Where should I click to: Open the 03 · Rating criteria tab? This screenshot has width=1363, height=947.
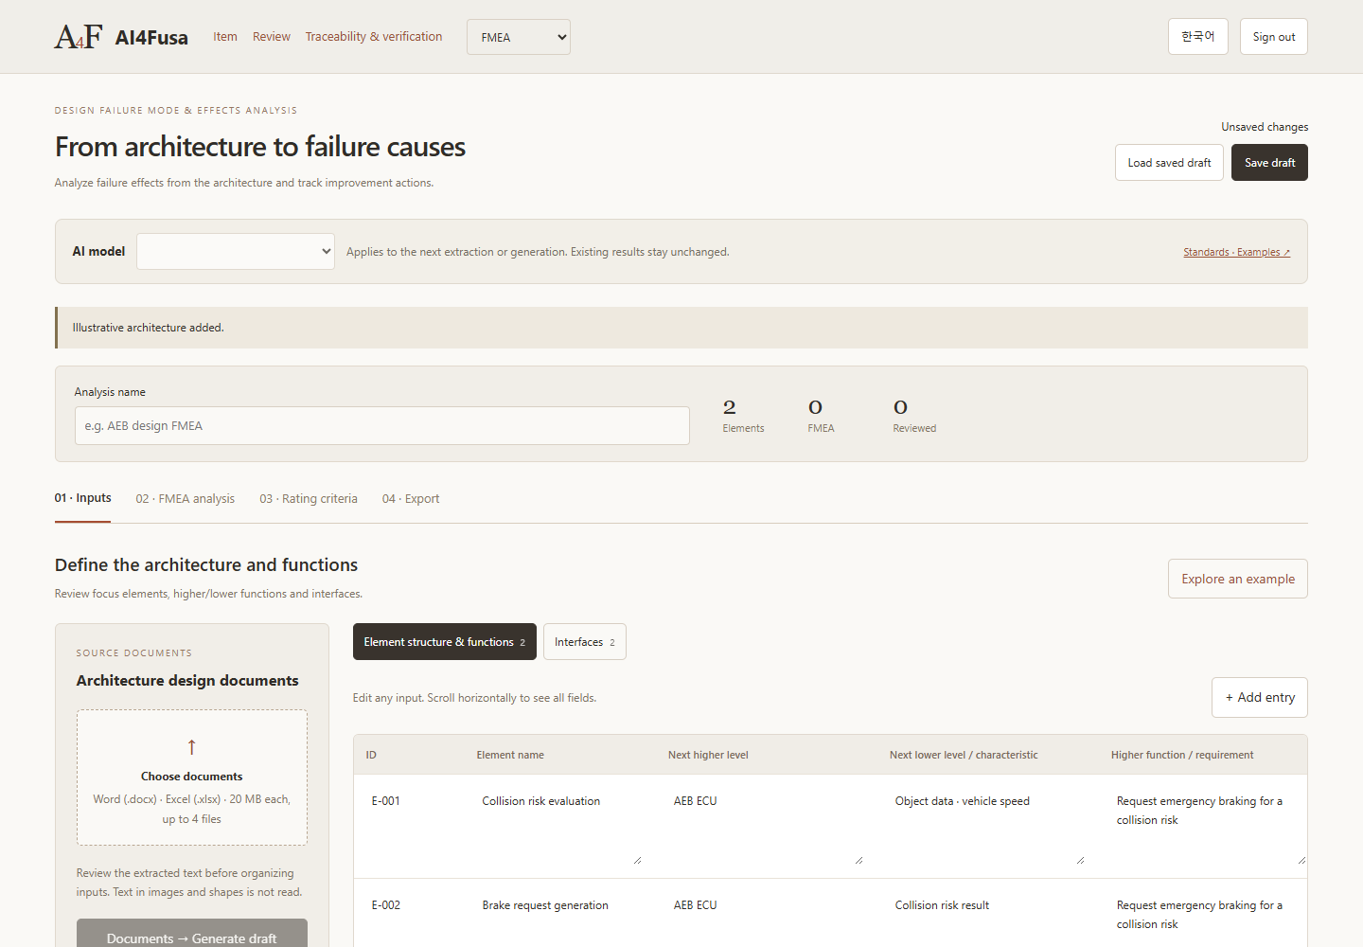309,499
